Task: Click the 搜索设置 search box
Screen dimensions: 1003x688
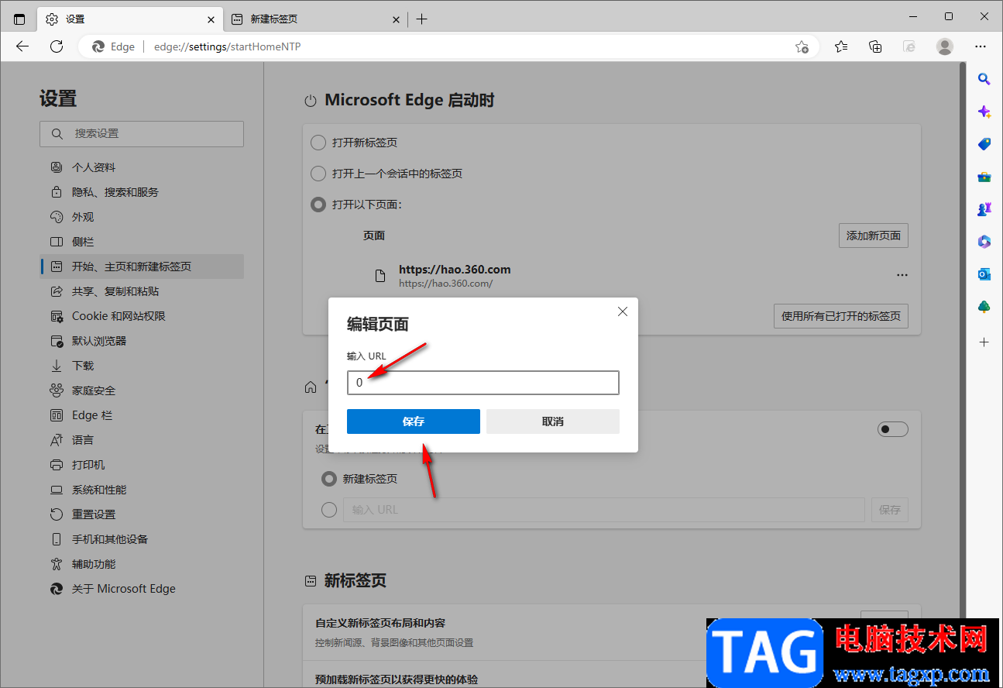Action: [142, 133]
